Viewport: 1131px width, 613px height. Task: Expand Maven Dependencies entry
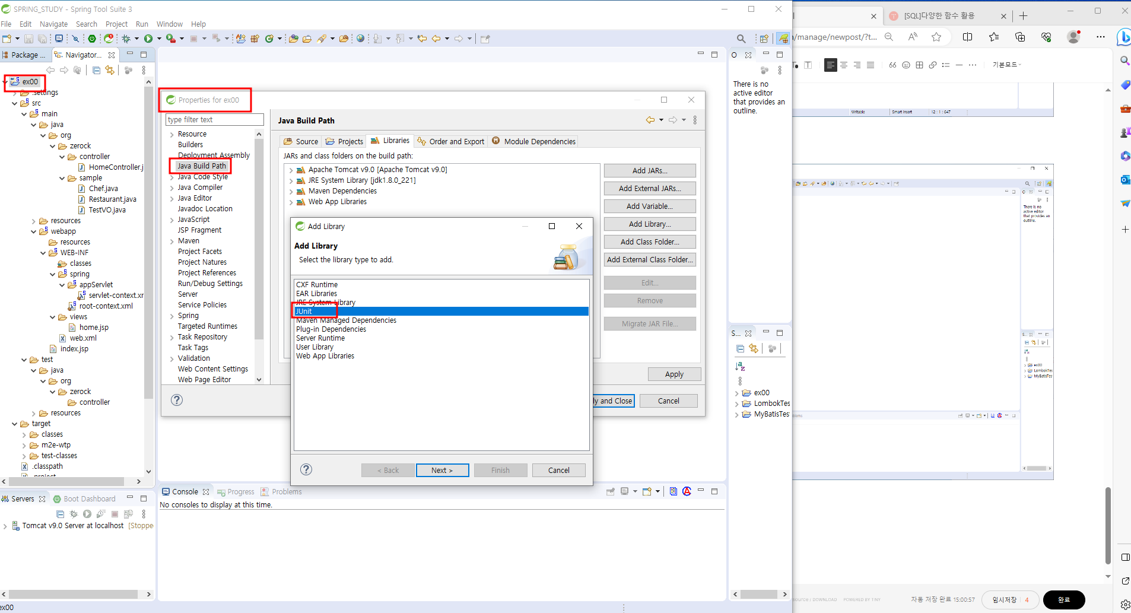point(291,191)
